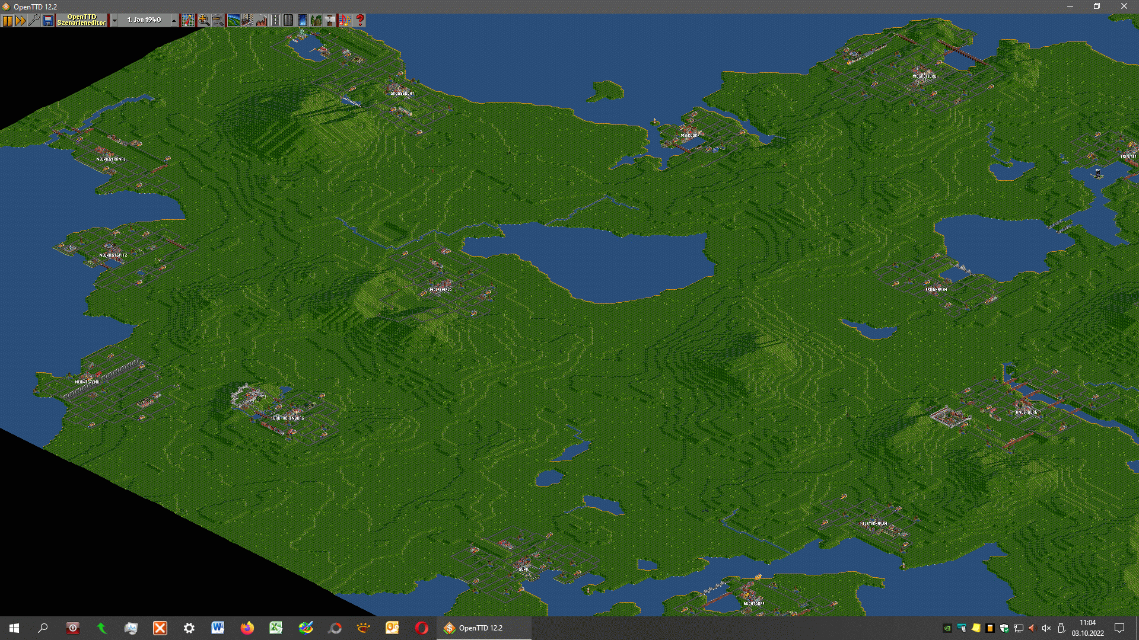Viewport: 1139px width, 640px height.
Task: Open the road construction tool
Action: click(x=275, y=21)
